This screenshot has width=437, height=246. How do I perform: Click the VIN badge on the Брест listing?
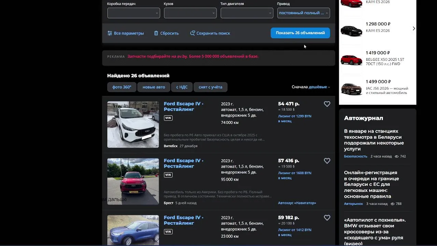click(x=168, y=175)
